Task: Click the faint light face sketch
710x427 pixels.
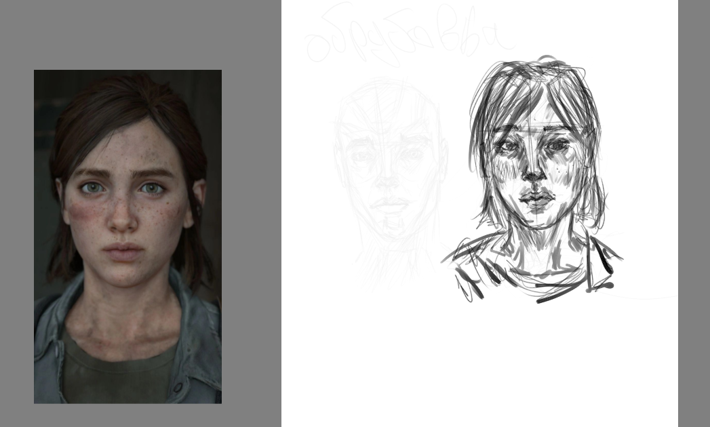Action: pos(391,184)
